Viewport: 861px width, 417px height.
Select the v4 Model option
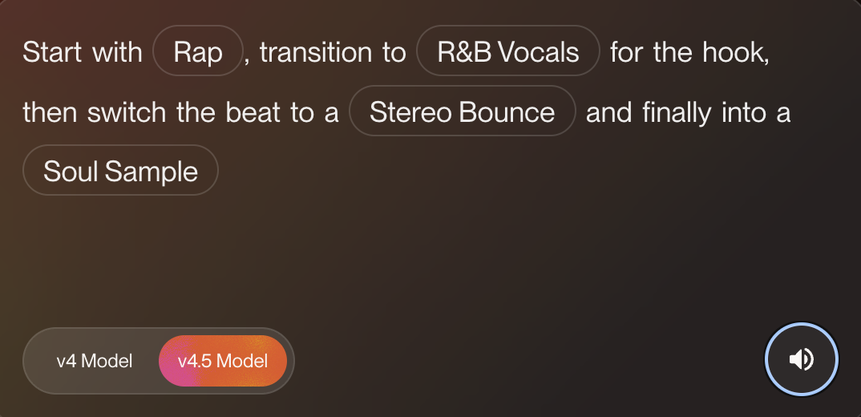[95, 361]
